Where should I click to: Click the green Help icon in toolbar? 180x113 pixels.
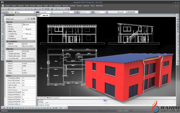click(x=52, y=9)
